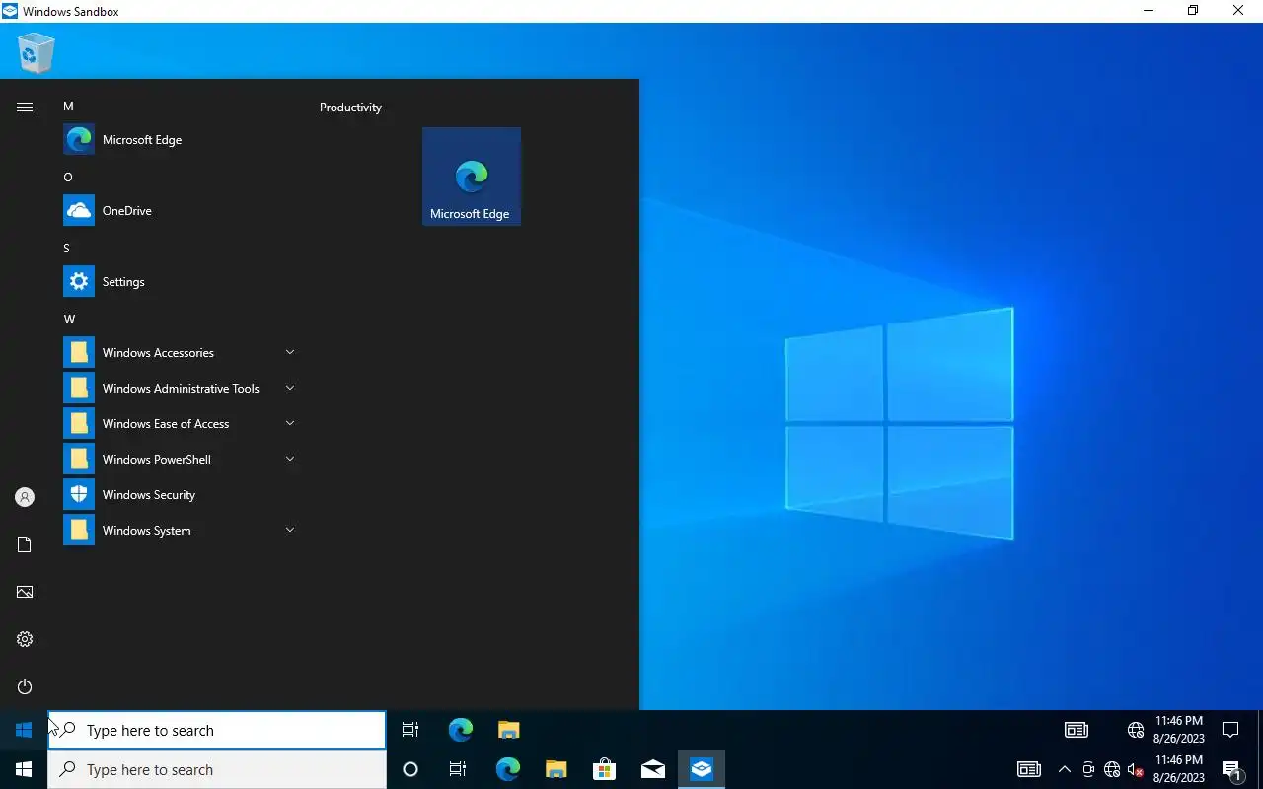Image resolution: width=1263 pixels, height=789 pixels.
Task: Open Documents from the Start menu rail
Action: (x=25, y=544)
